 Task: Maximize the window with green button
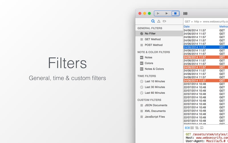pos(149,13)
